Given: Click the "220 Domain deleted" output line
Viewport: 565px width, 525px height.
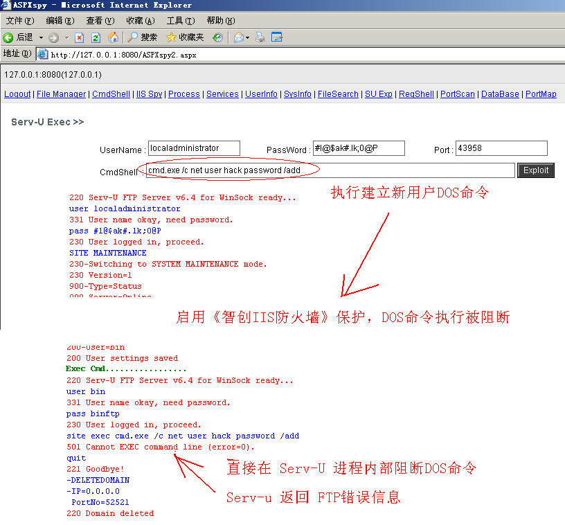Looking at the screenshot, I should coord(110,513).
